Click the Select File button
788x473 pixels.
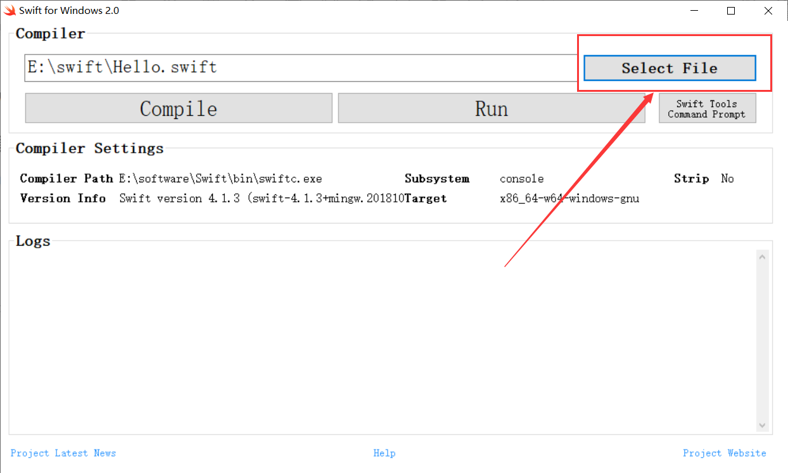coord(670,68)
